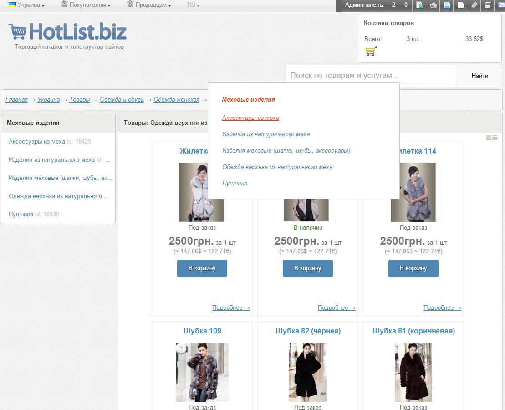Click the orange shopping cart icon

click(371, 51)
